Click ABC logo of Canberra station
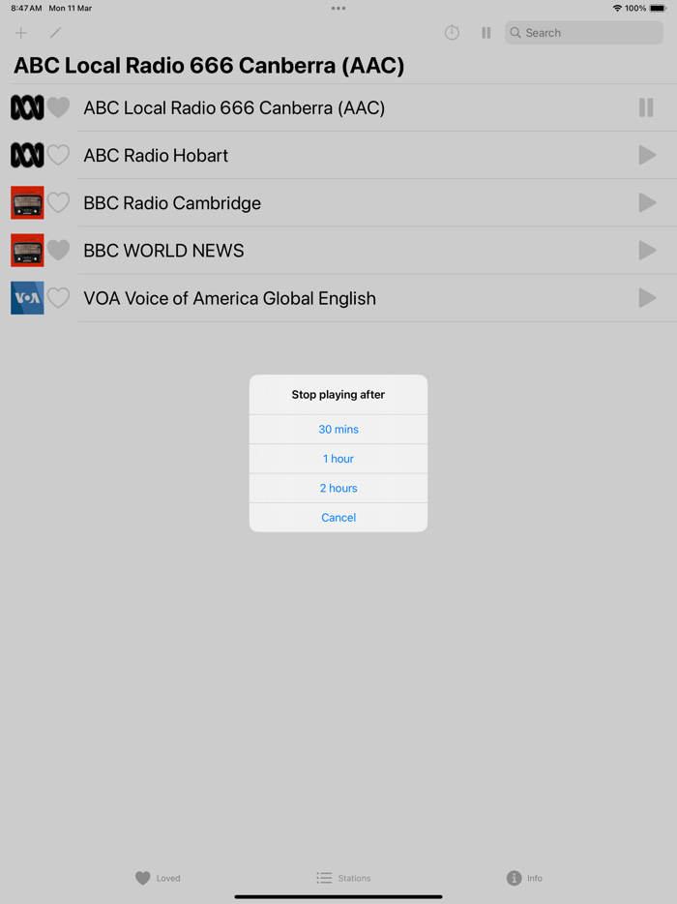The width and height of the screenshot is (677, 904). [x=27, y=107]
